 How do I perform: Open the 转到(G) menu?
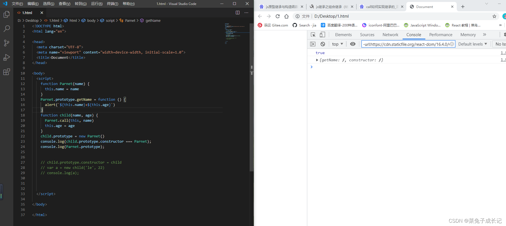click(x=81, y=4)
